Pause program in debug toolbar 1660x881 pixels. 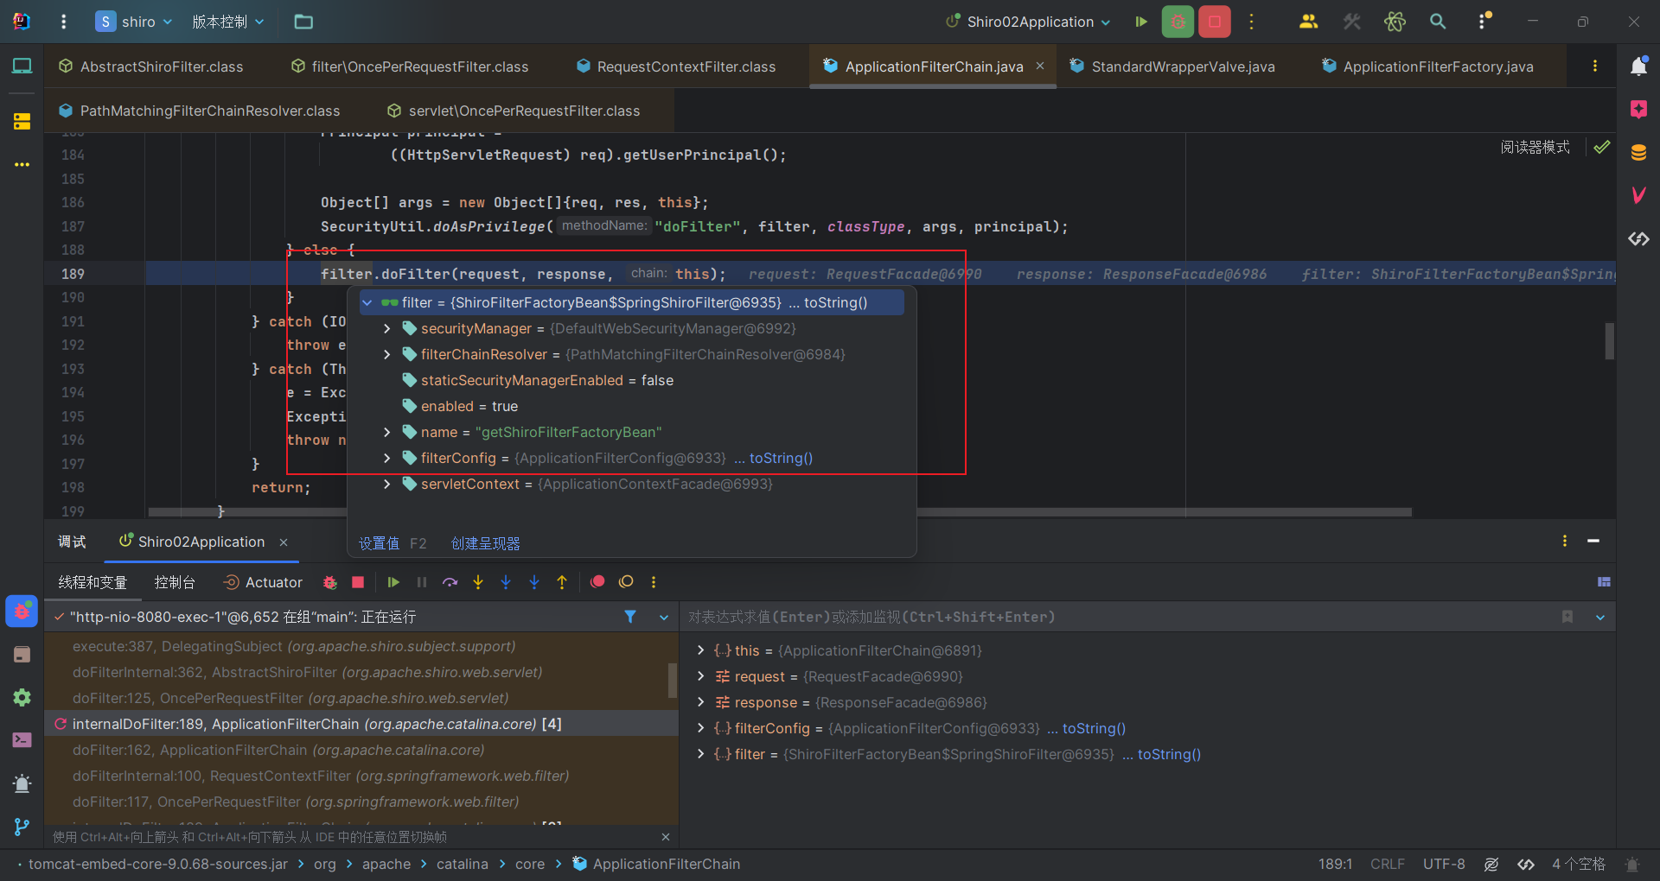(422, 582)
